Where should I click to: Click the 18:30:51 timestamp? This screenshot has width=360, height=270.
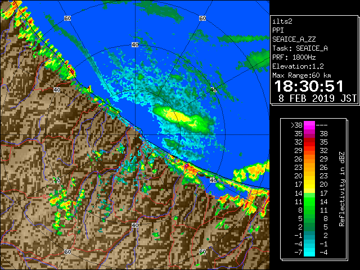coord(309,86)
